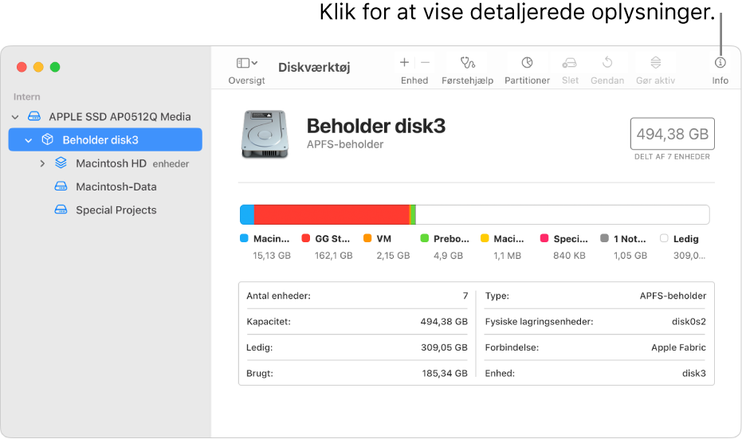Click the Gør aktiv mount icon
The width and height of the screenshot is (742, 439).
[x=655, y=63]
